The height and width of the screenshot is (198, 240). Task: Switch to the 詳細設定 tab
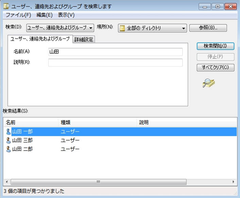tap(84, 39)
